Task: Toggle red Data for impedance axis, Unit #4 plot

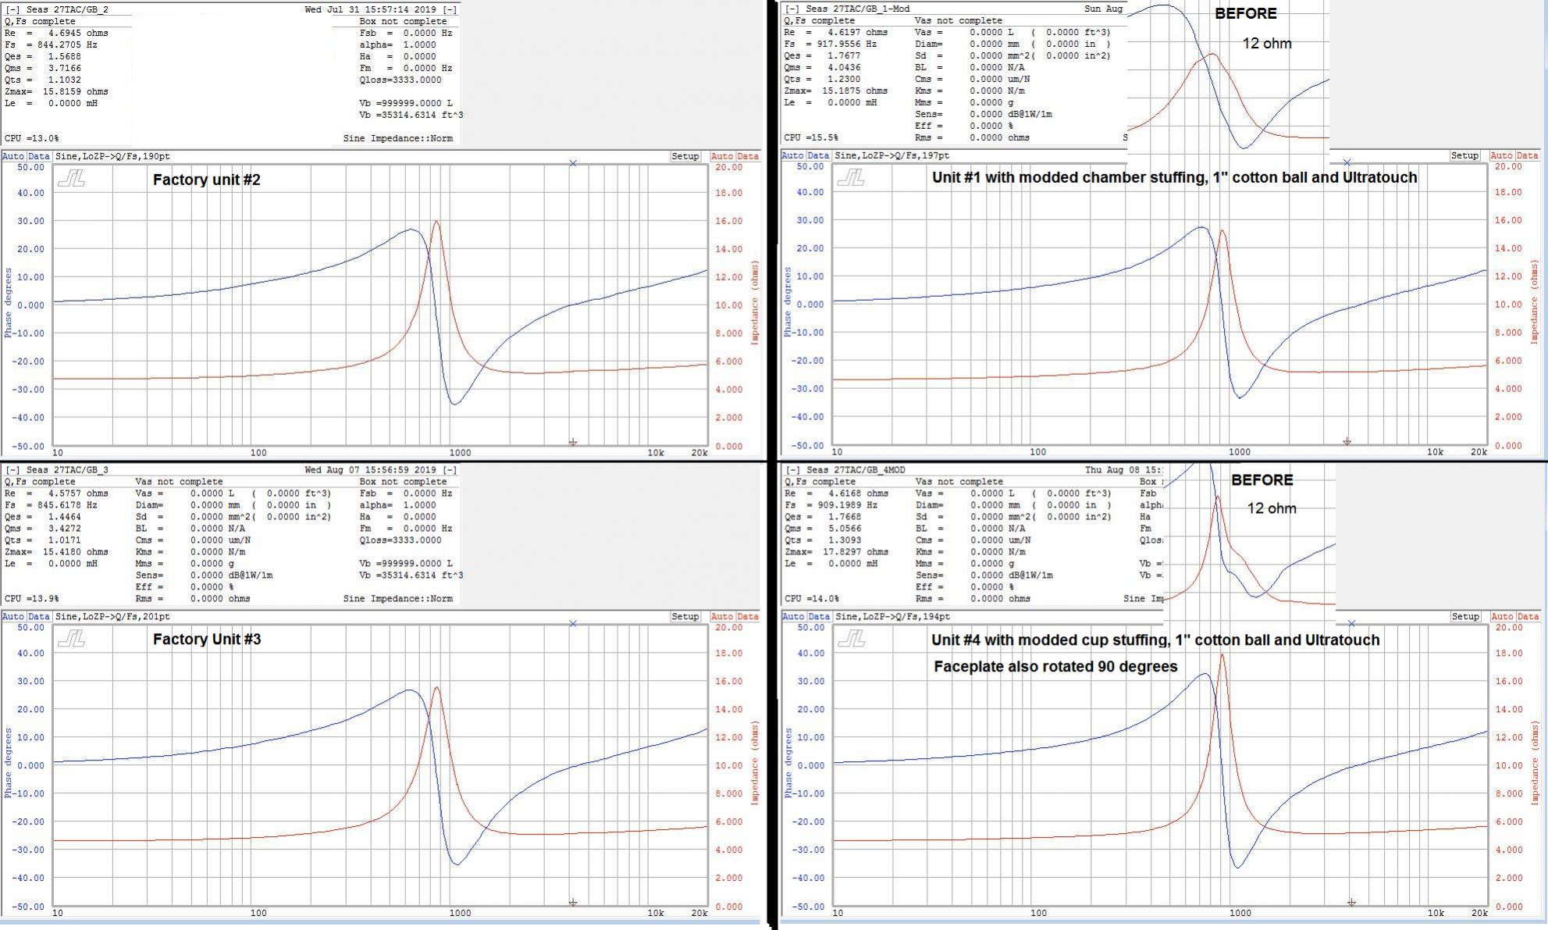Action: tap(1528, 616)
